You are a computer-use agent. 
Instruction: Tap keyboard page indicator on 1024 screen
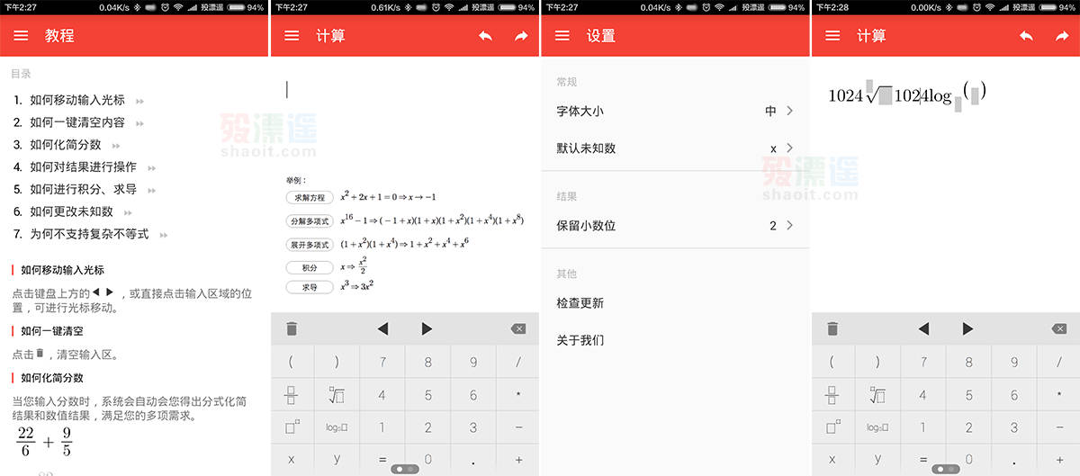945,469
